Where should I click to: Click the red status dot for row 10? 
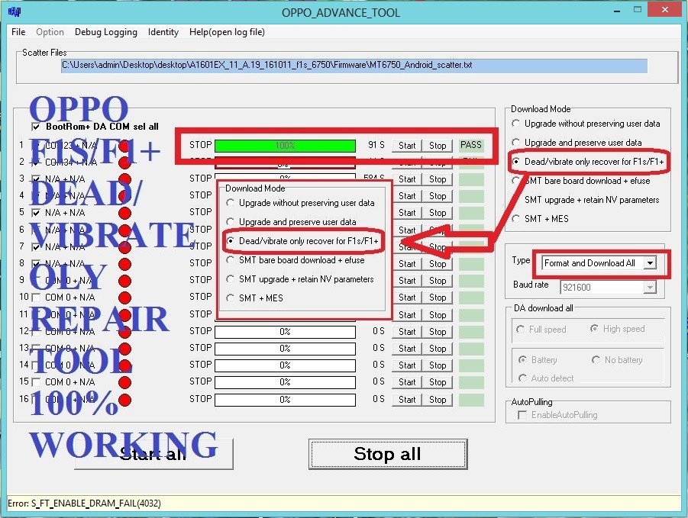pyautogui.click(x=125, y=298)
